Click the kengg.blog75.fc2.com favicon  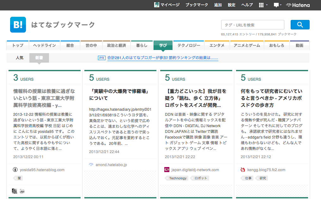click(243, 170)
